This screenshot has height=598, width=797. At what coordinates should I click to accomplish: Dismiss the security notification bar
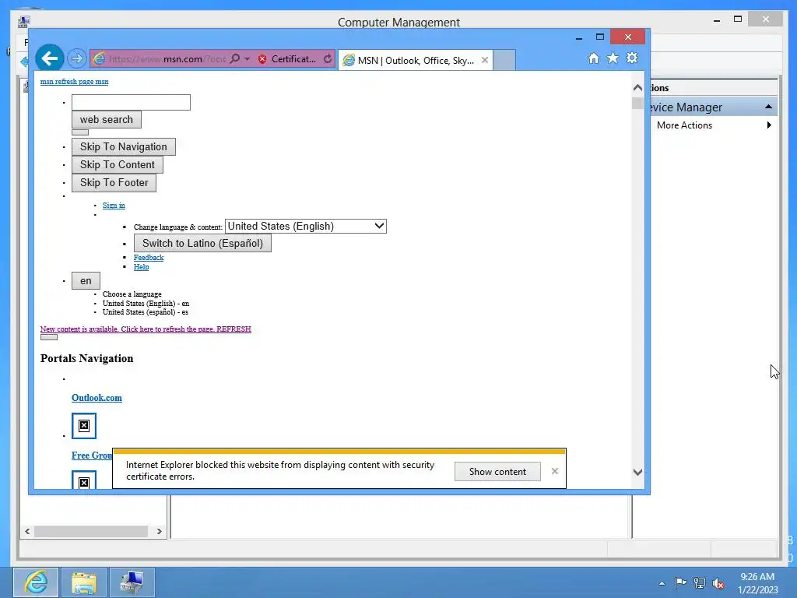(x=554, y=471)
